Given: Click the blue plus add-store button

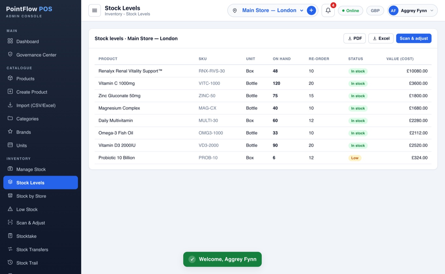Looking at the screenshot, I should [x=311, y=10].
